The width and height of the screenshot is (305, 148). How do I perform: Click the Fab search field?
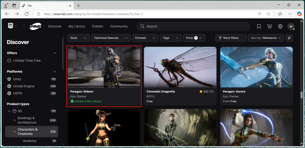pos(193,26)
